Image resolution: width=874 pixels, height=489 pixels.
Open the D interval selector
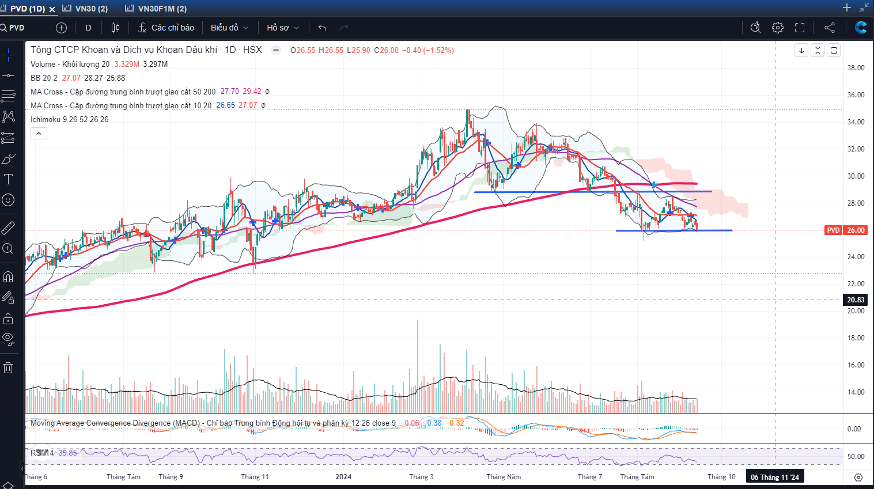88,28
